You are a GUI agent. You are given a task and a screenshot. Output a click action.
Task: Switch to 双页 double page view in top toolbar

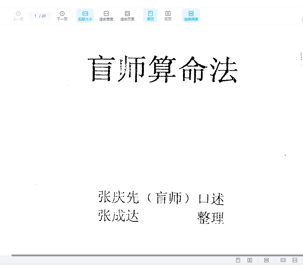tap(168, 16)
